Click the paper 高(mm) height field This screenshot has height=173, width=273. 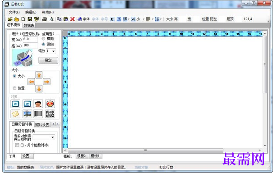(30, 46)
